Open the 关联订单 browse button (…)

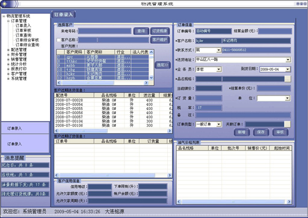click(x=288, y=124)
